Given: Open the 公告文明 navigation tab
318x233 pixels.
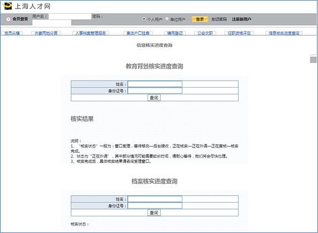Looking at the screenshot, I should [x=205, y=33].
